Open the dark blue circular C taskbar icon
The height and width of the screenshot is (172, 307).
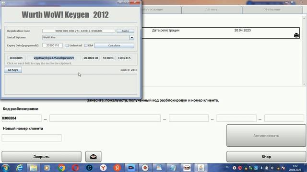point(90,168)
